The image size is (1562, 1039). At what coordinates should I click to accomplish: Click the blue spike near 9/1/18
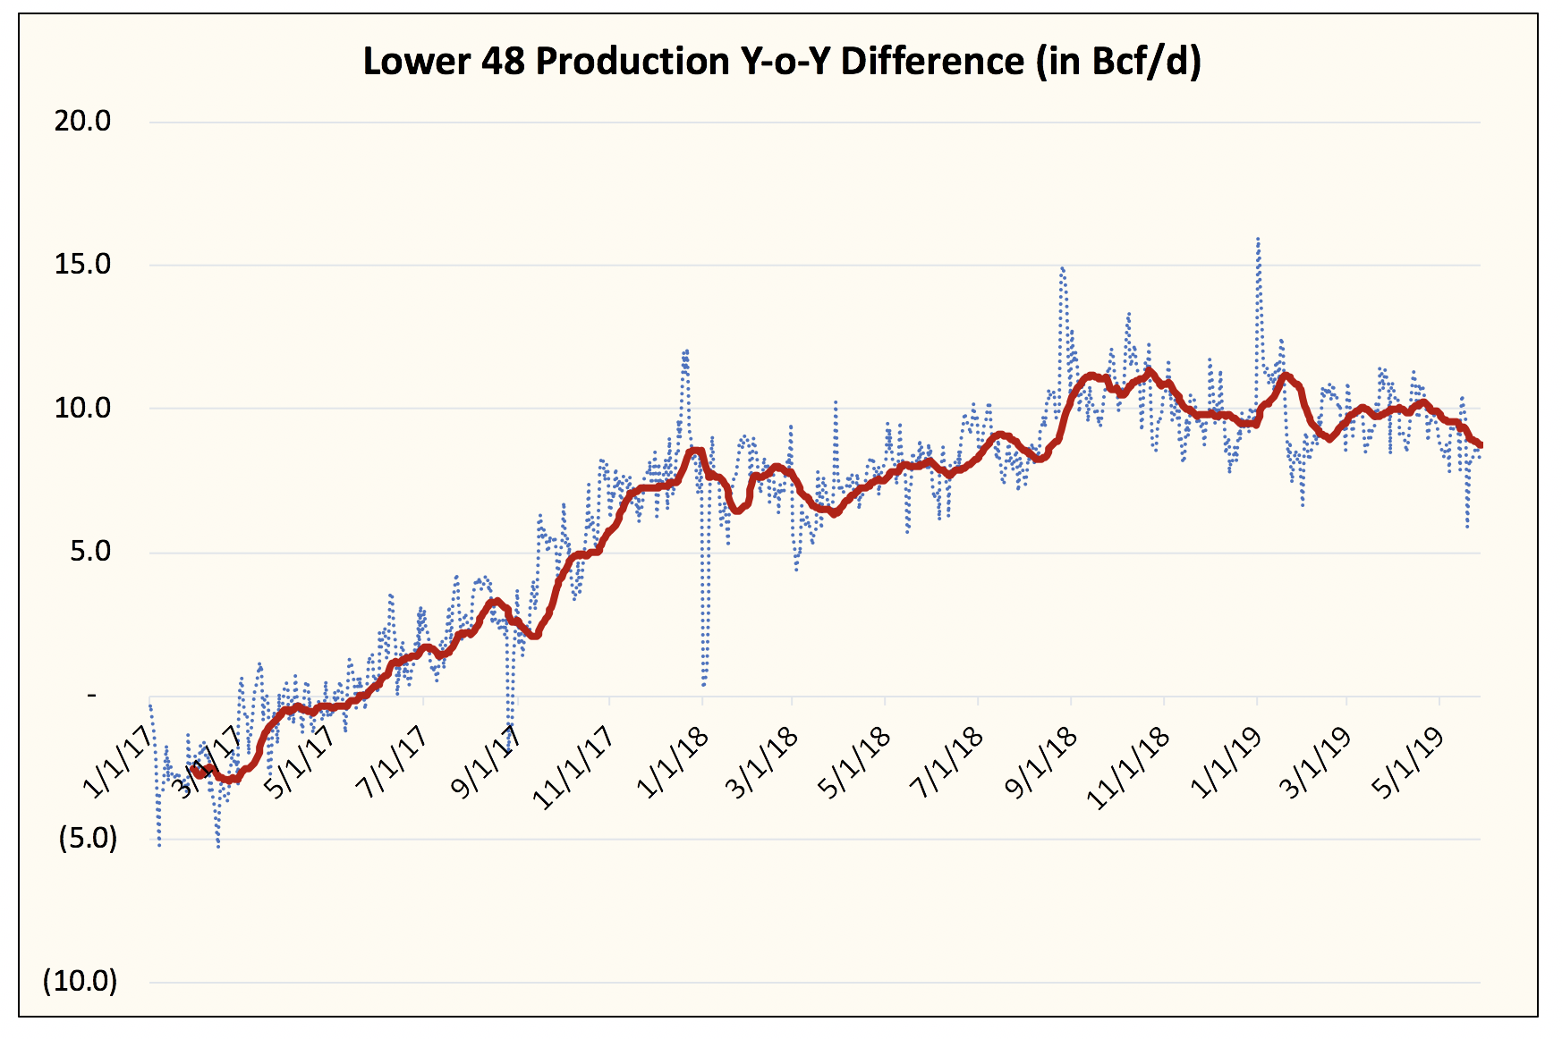1063,268
